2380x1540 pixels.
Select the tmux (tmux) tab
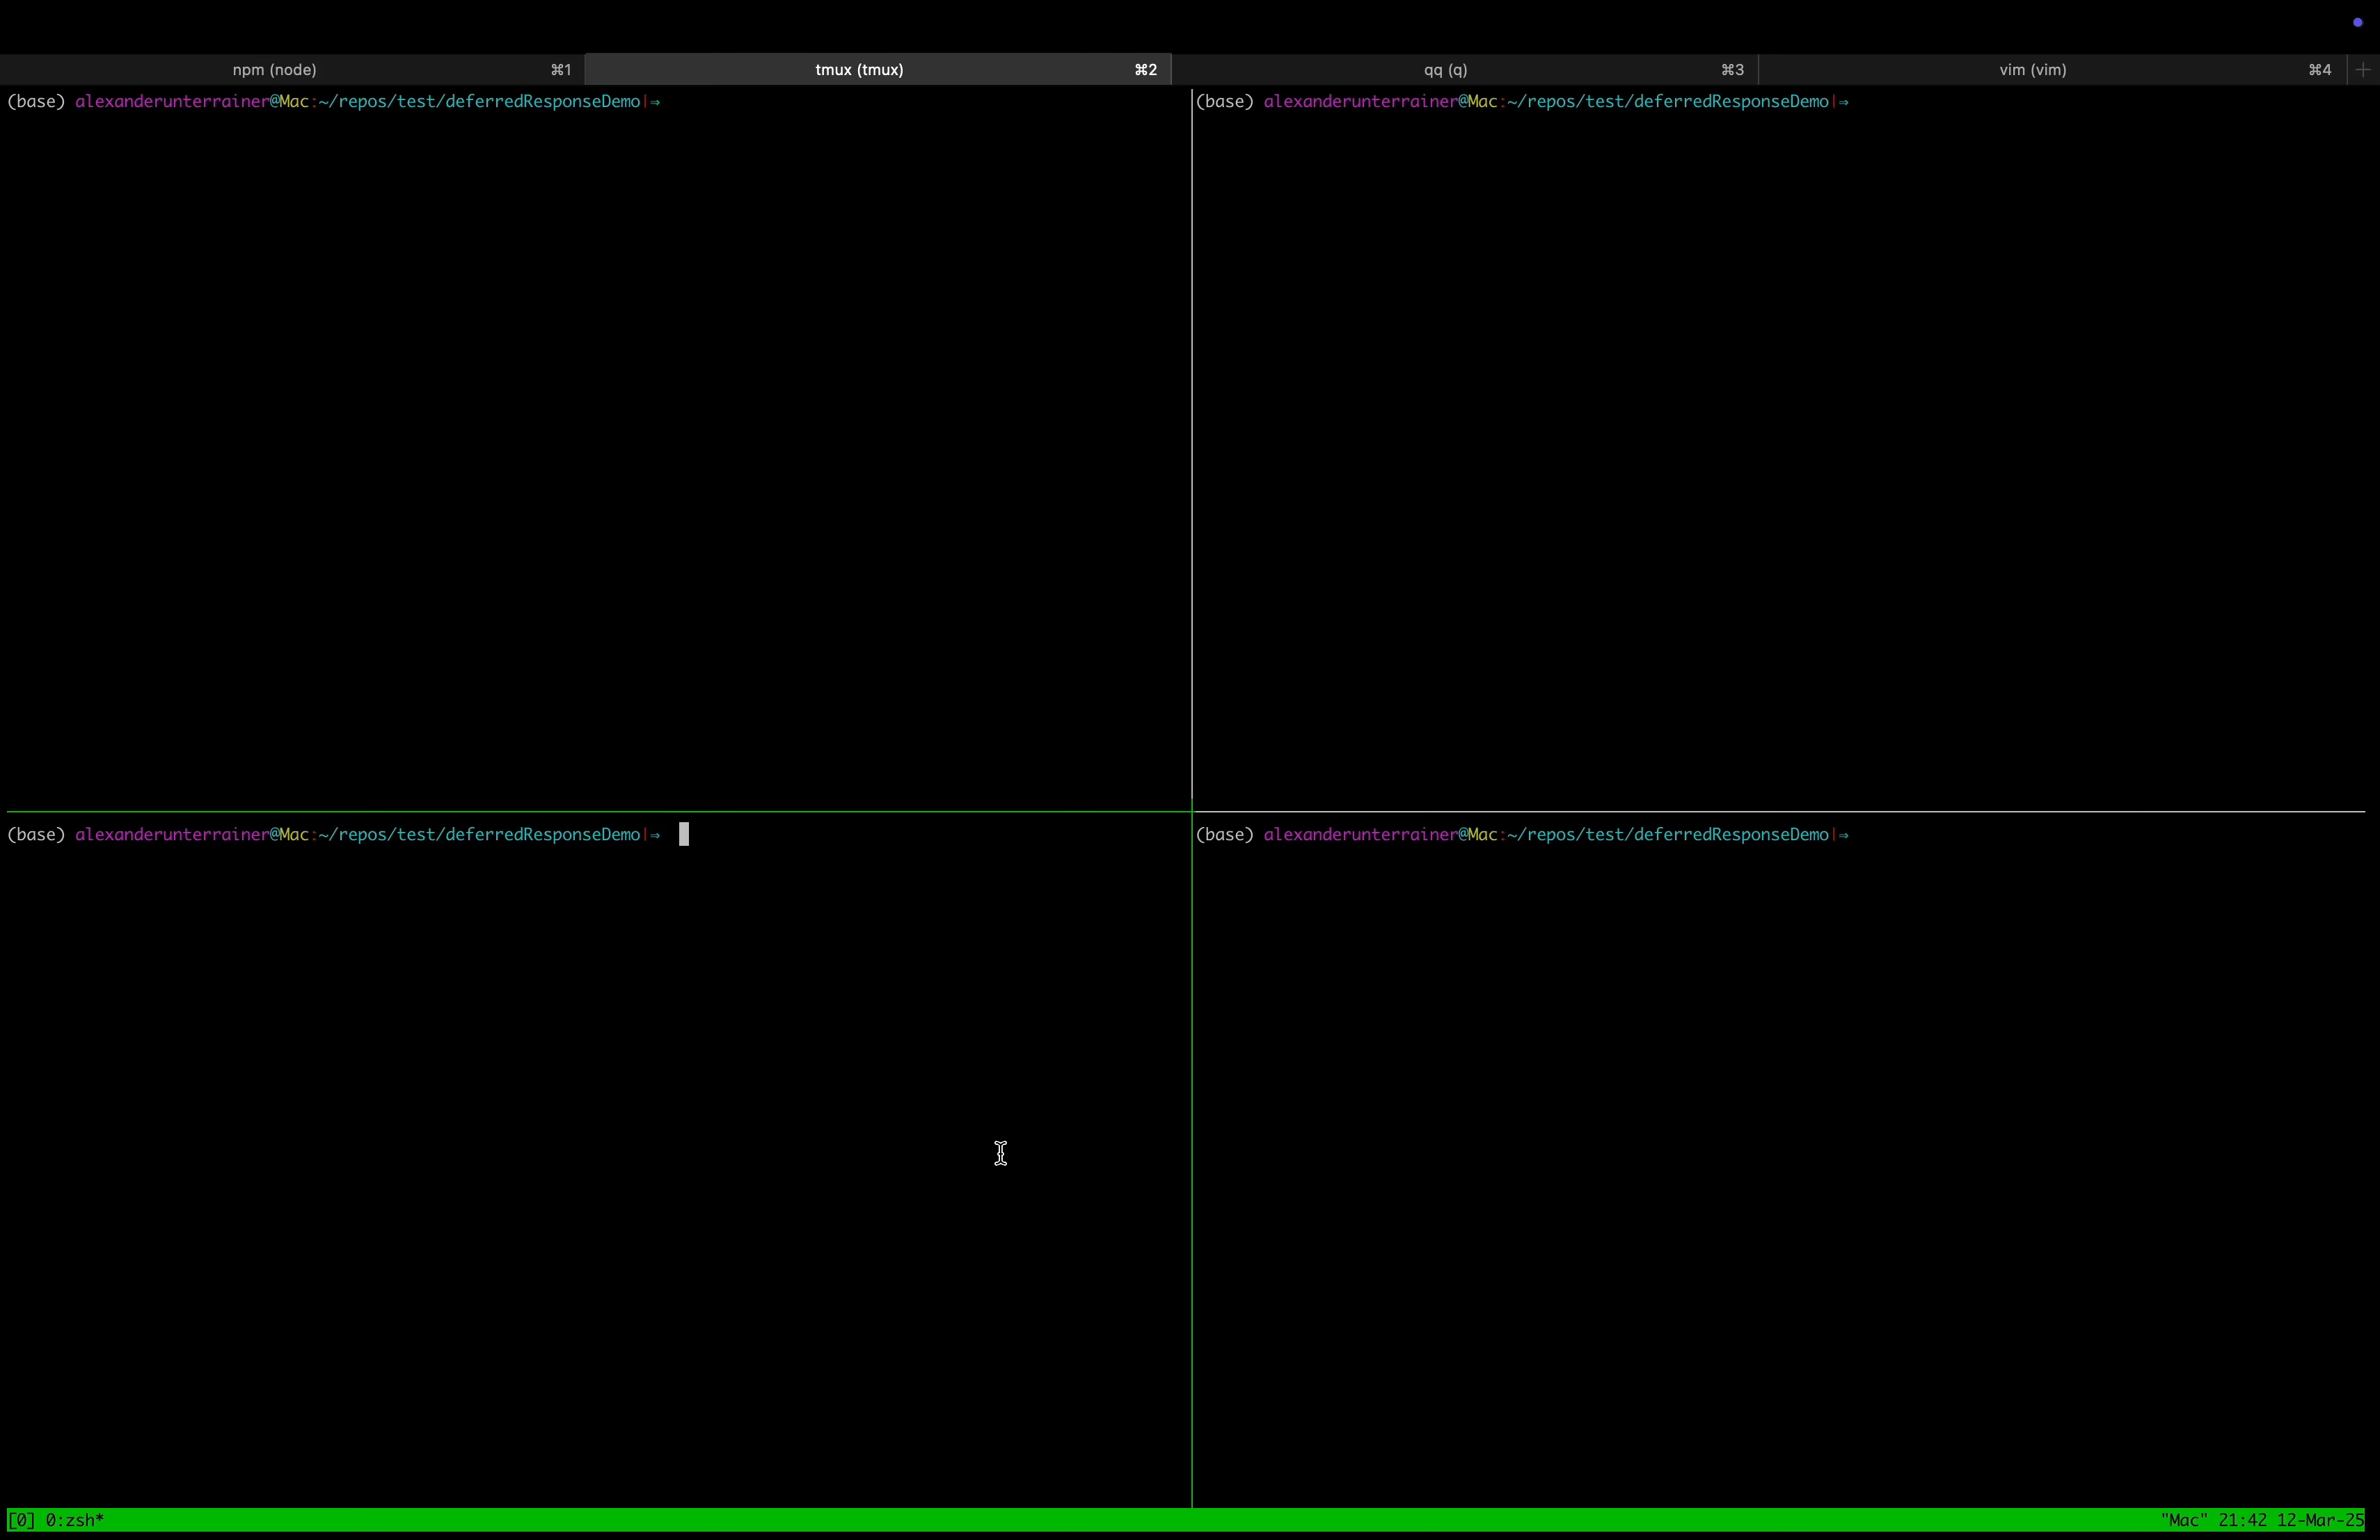pos(859,70)
